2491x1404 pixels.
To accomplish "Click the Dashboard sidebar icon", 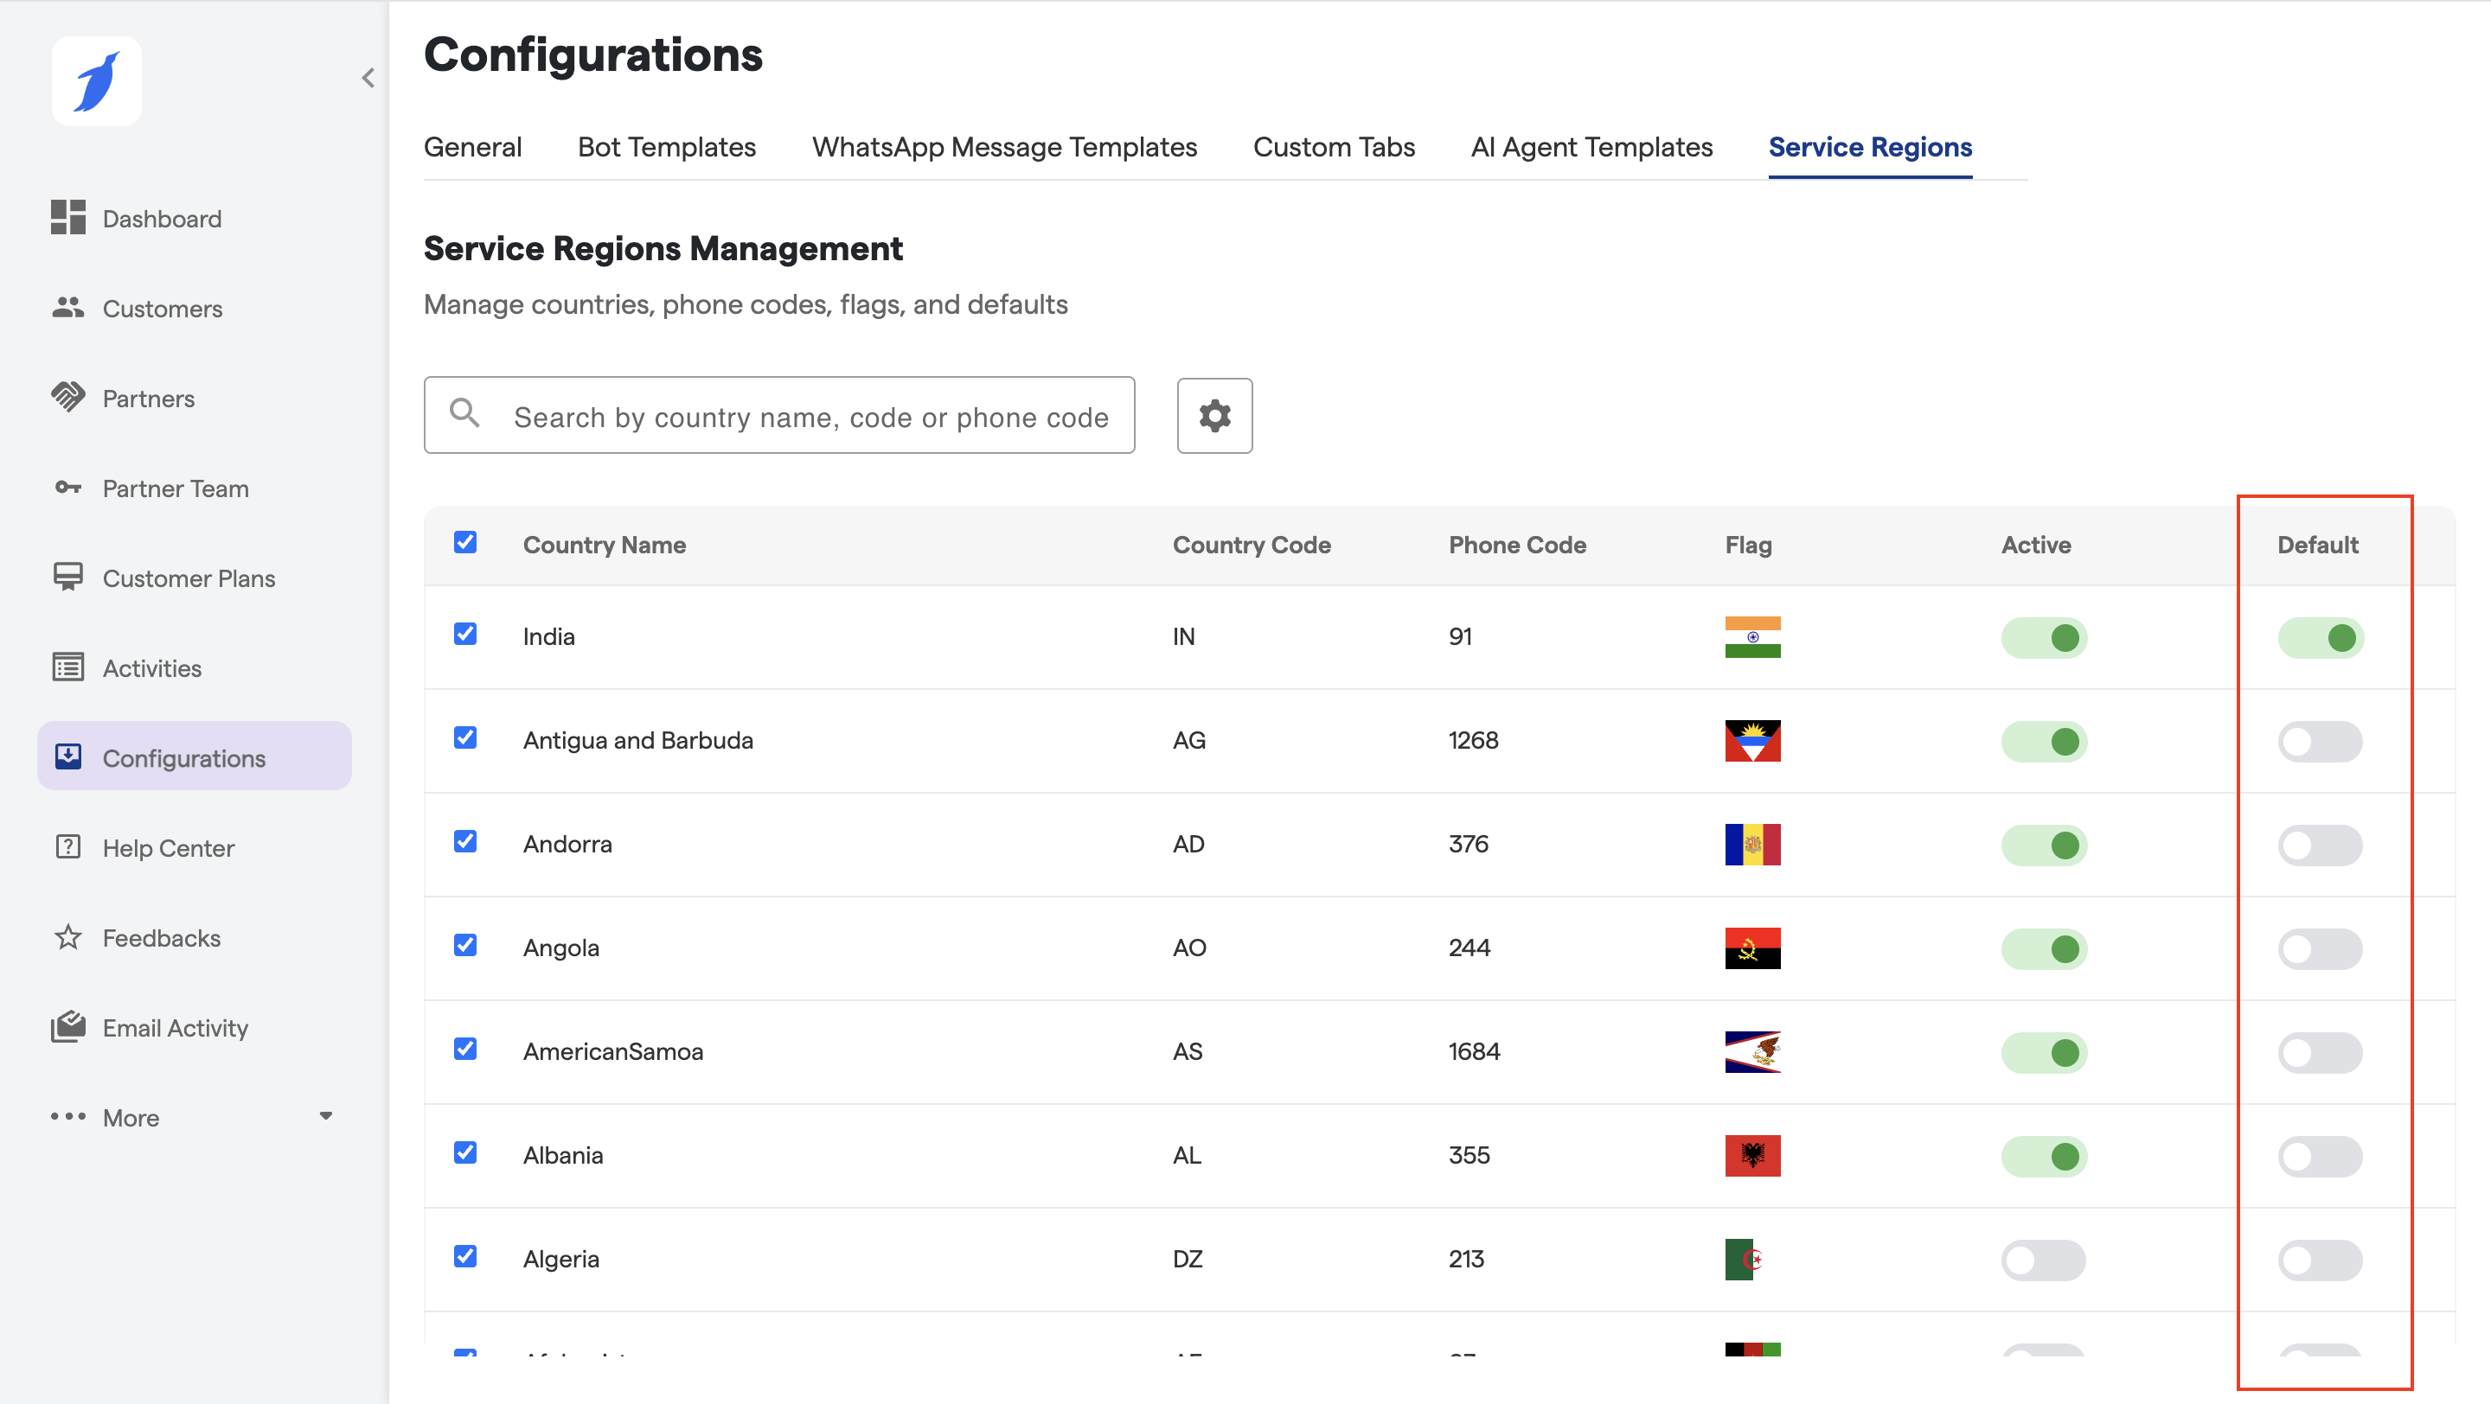I will tap(67, 217).
